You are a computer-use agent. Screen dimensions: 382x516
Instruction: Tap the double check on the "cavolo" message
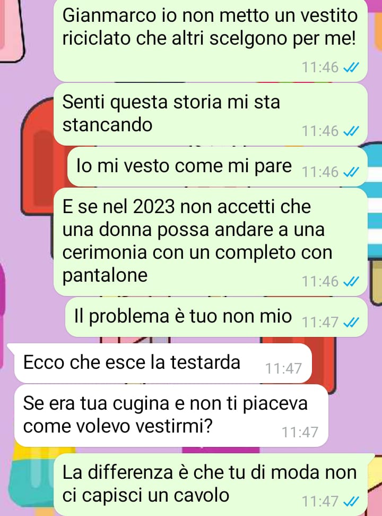(x=351, y=502)
